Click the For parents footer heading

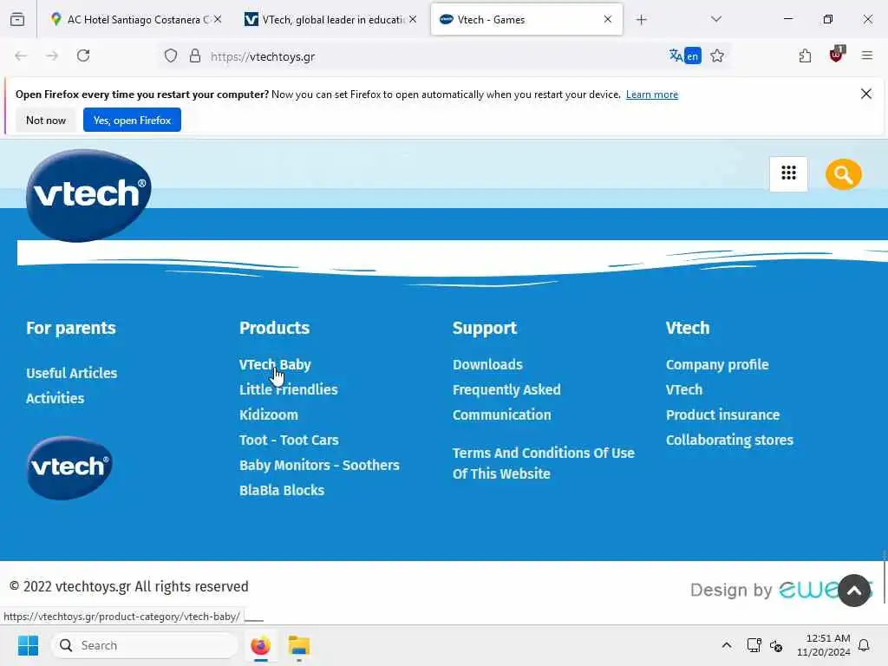[x=71, y=328]
